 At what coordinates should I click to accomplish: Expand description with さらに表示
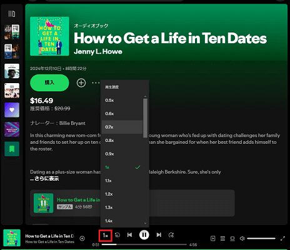tap(46, 179)
